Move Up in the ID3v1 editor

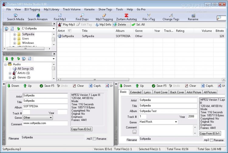[27, 86]
